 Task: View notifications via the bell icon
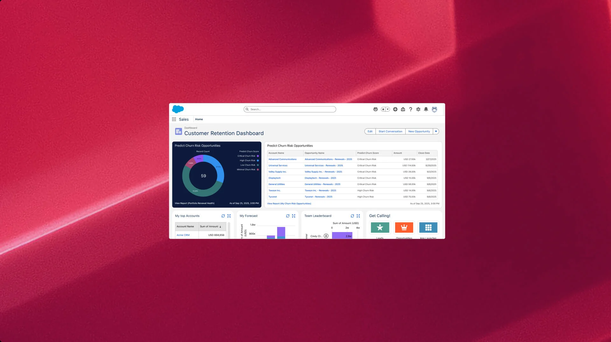pos(426,109)
